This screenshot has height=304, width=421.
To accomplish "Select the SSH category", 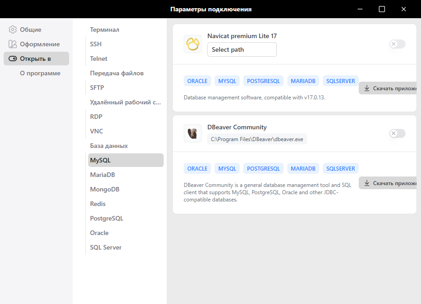I will pos(125,44).
